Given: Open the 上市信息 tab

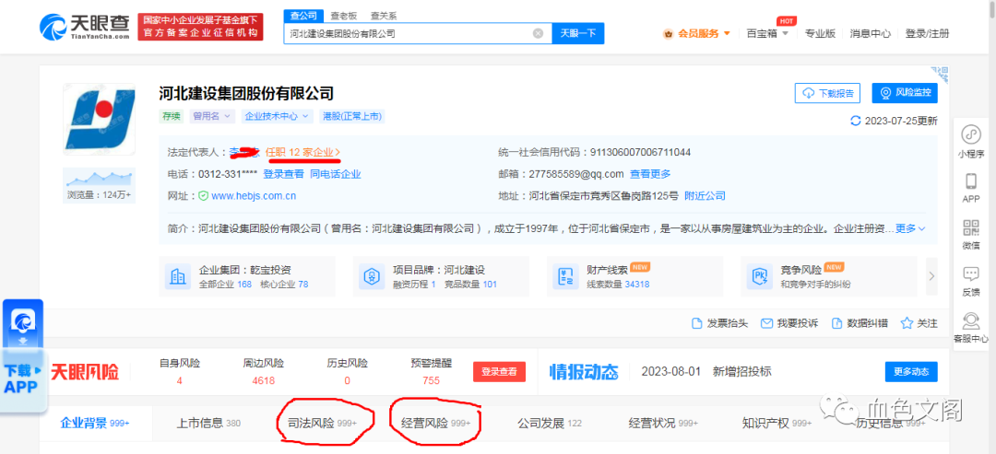Looking at the screenshot, I should pyautogui.click(x=208, y=423).
